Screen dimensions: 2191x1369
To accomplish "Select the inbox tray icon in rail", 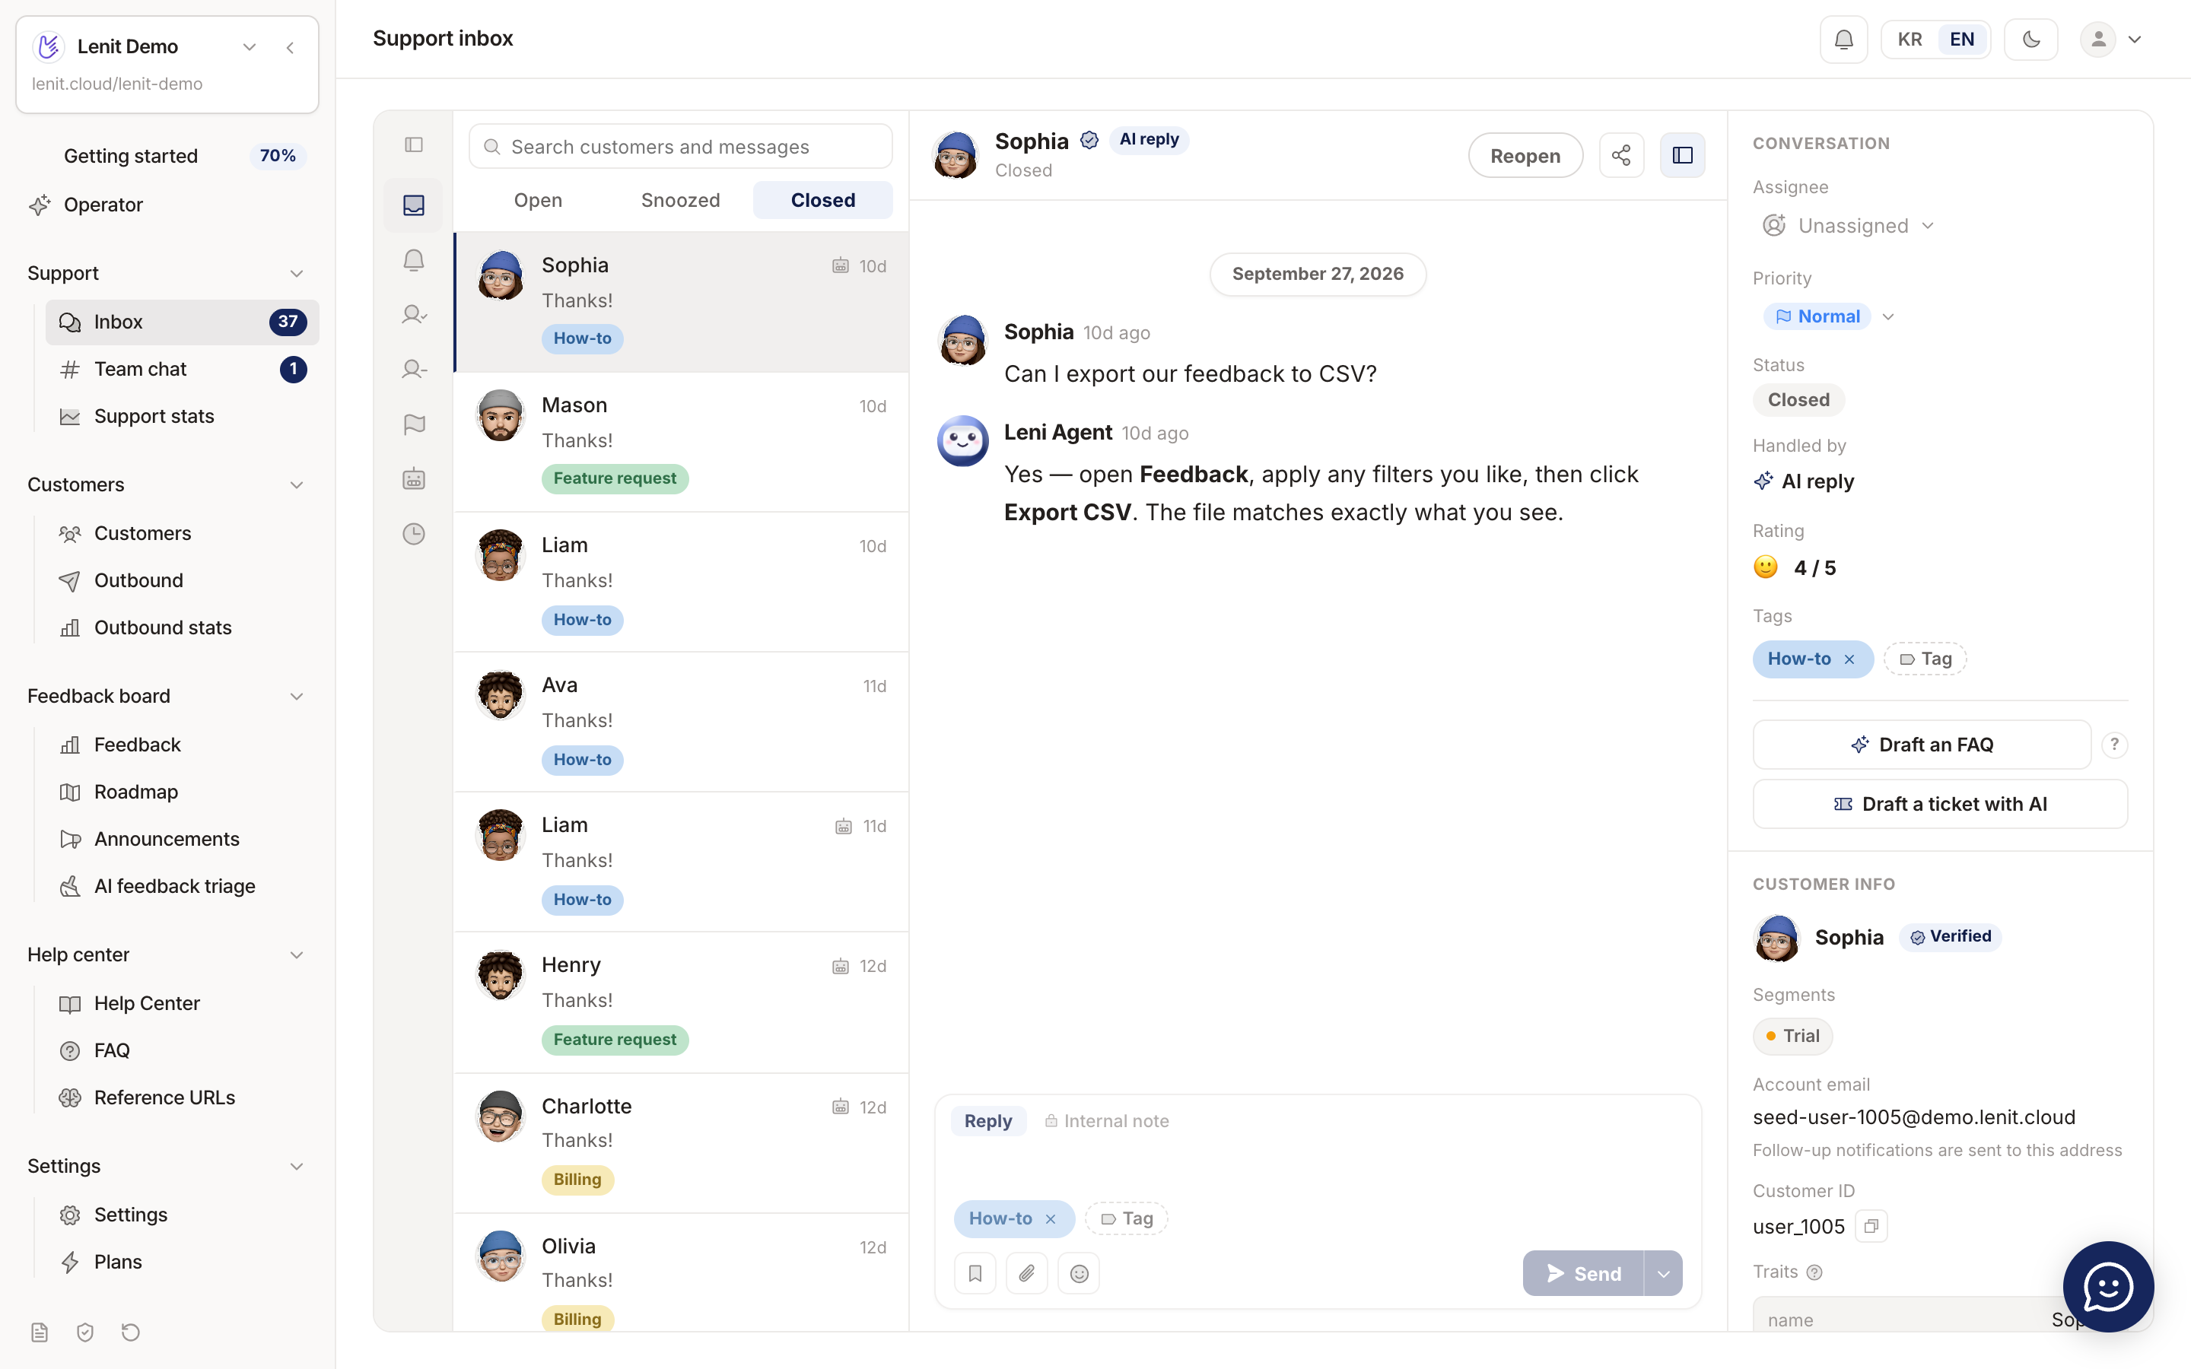I will 414,205.
